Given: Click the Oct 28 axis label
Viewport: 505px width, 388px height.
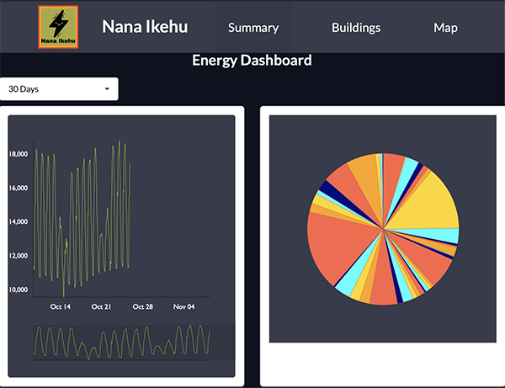Looking at the screenshot, I should [x=143, y=306].
